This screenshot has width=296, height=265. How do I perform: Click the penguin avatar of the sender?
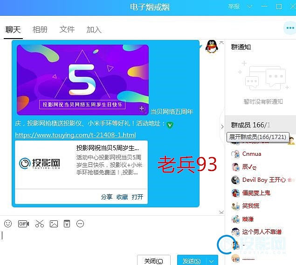tap(212, 46)
